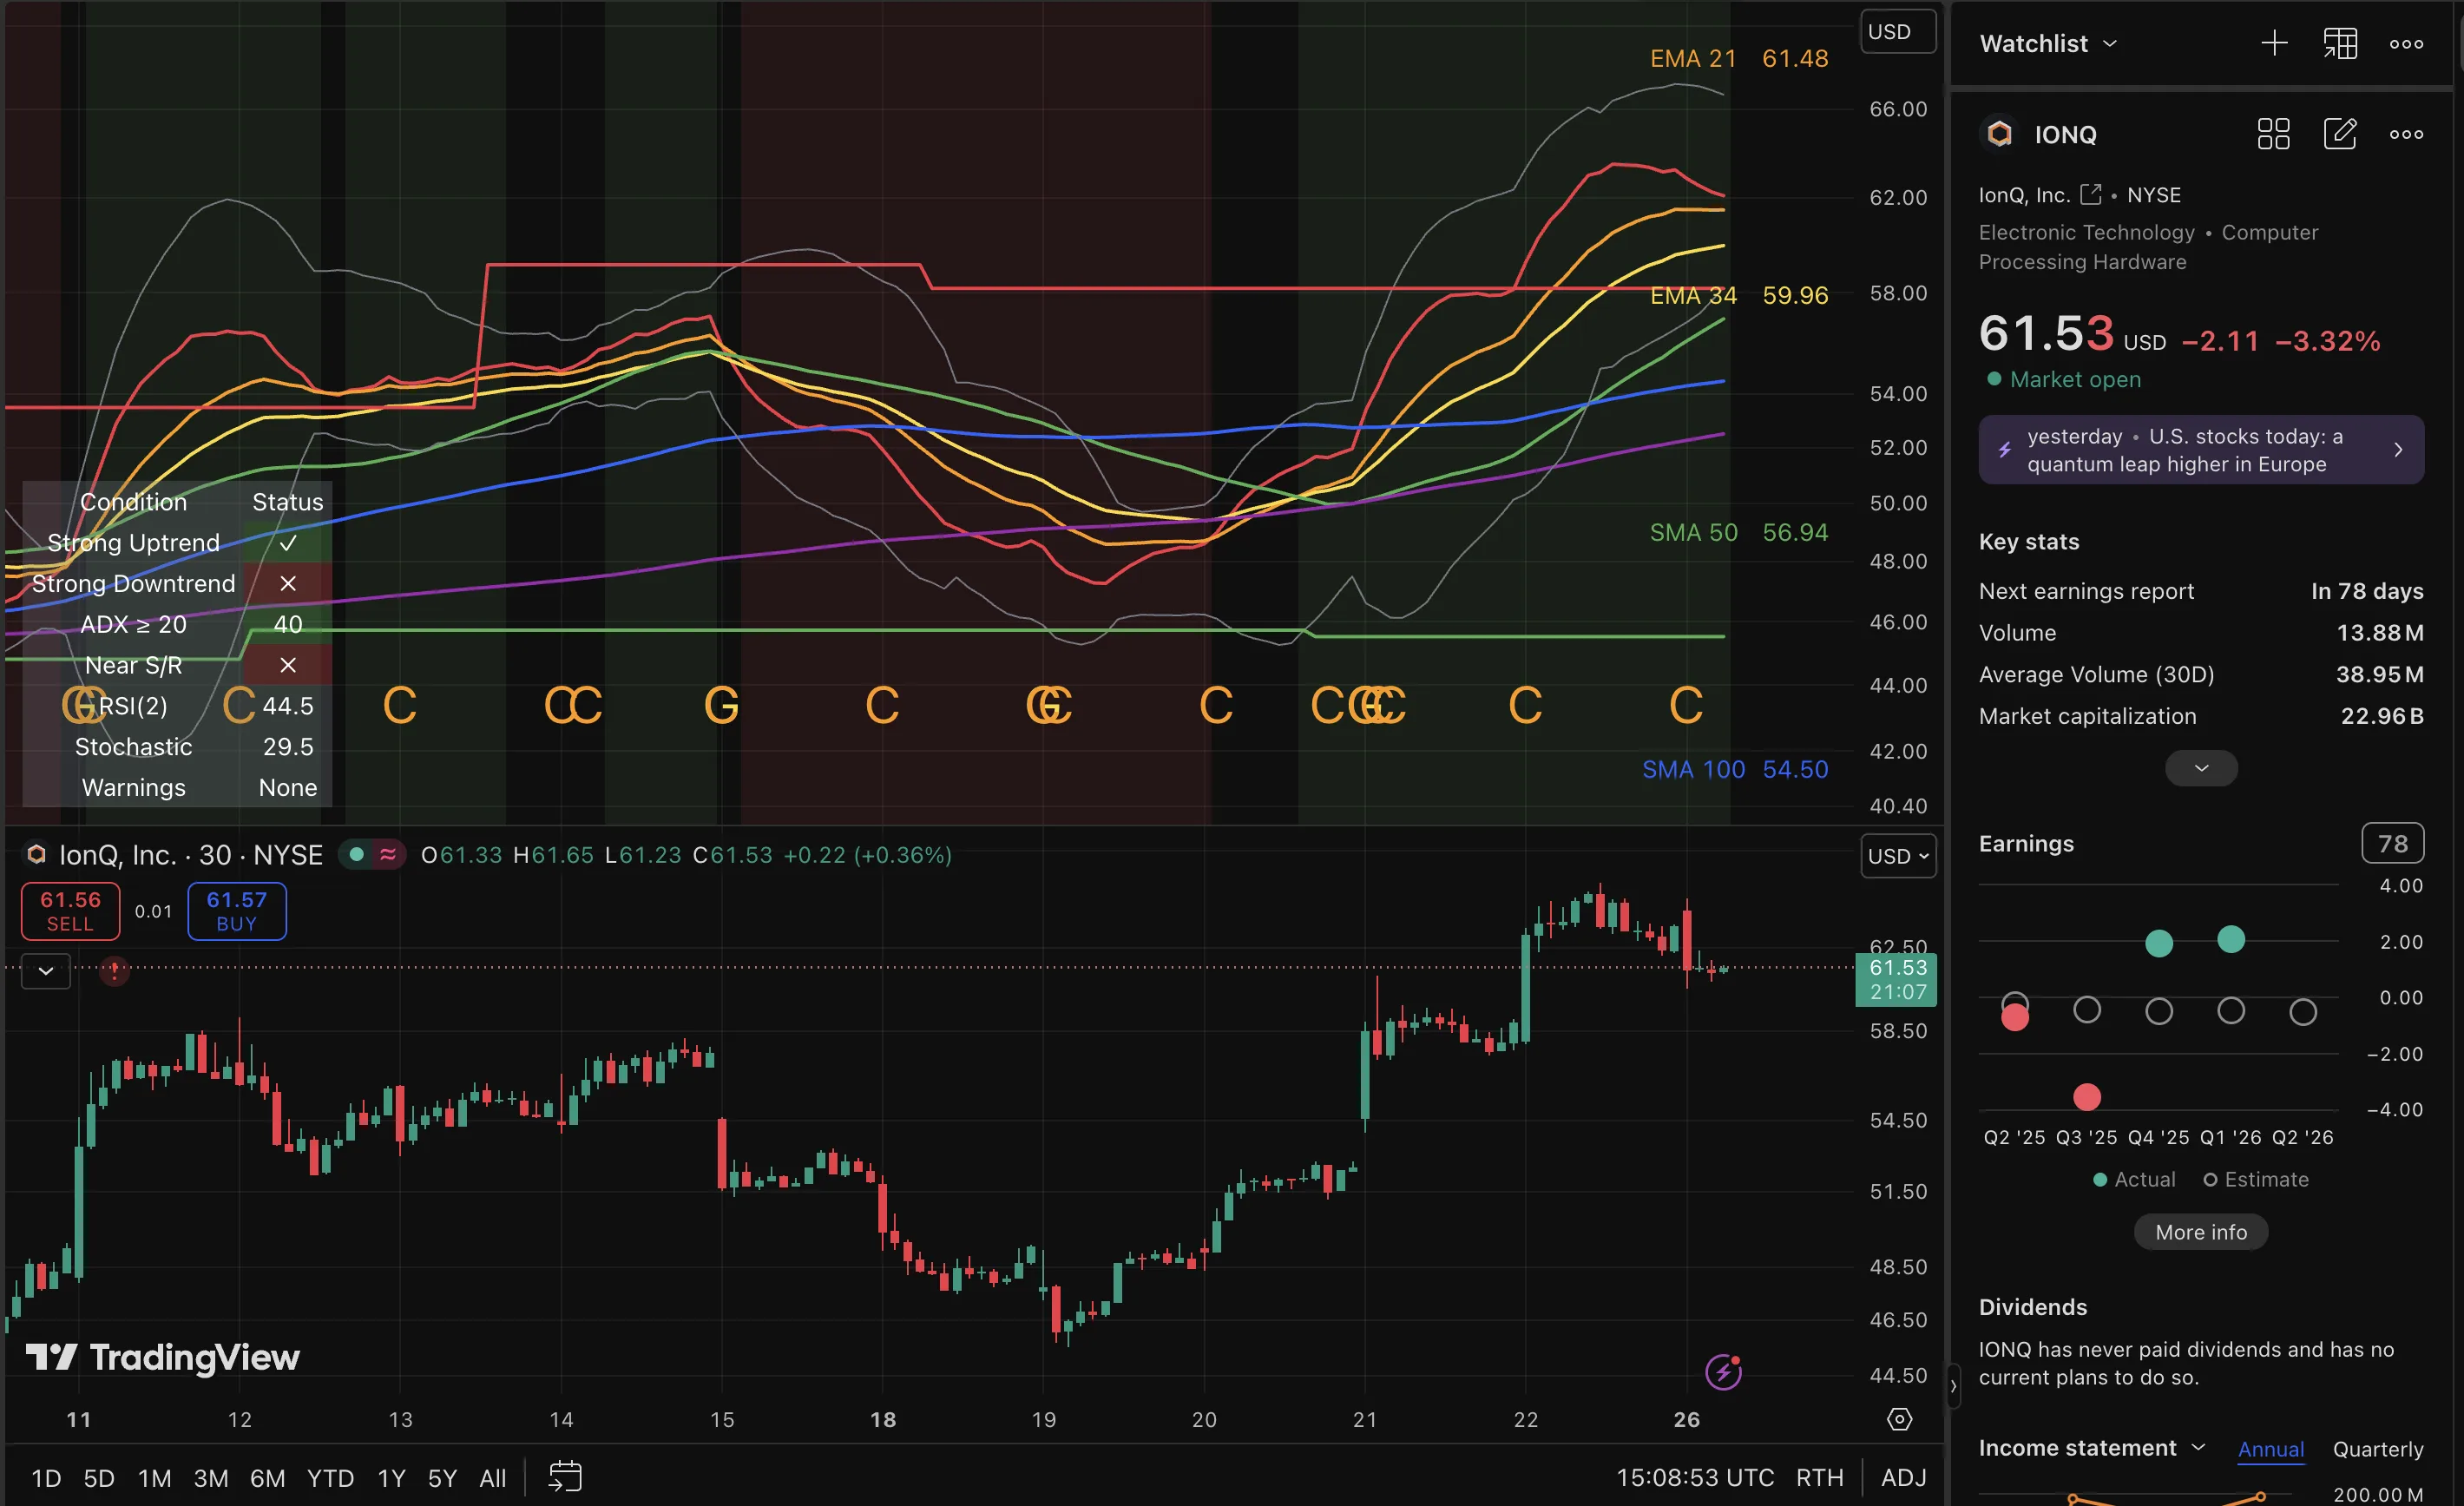Open chart settings gear on price axis
The height and width of the screenshot is (1506, 2464).
(x=1899, y=1419)
